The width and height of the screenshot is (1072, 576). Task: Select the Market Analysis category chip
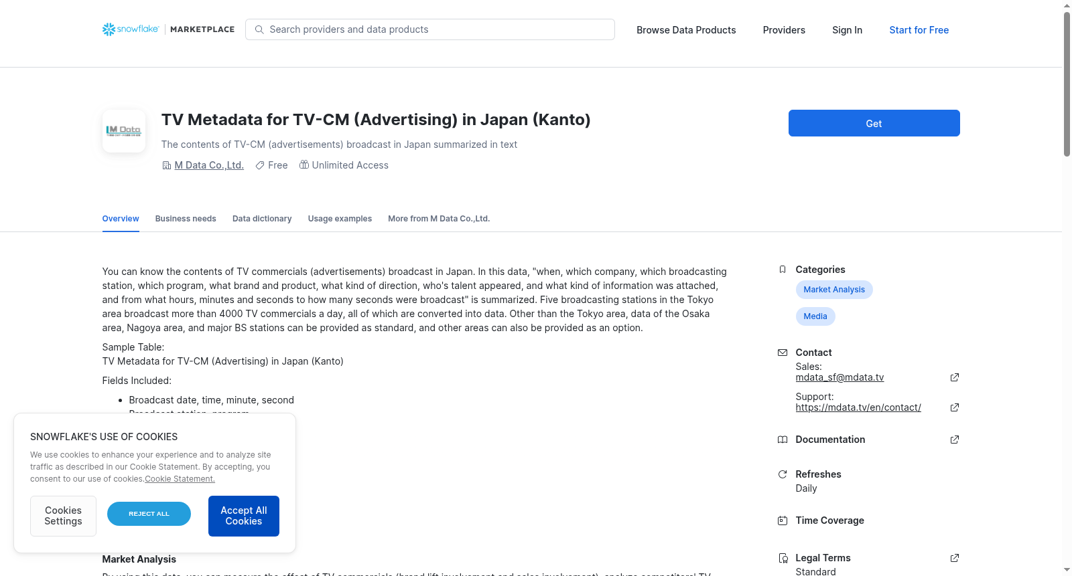click(834, 290)
